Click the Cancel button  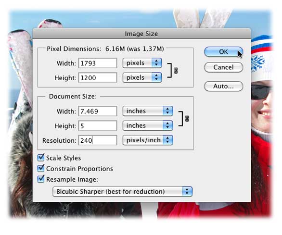pos(223,67)
